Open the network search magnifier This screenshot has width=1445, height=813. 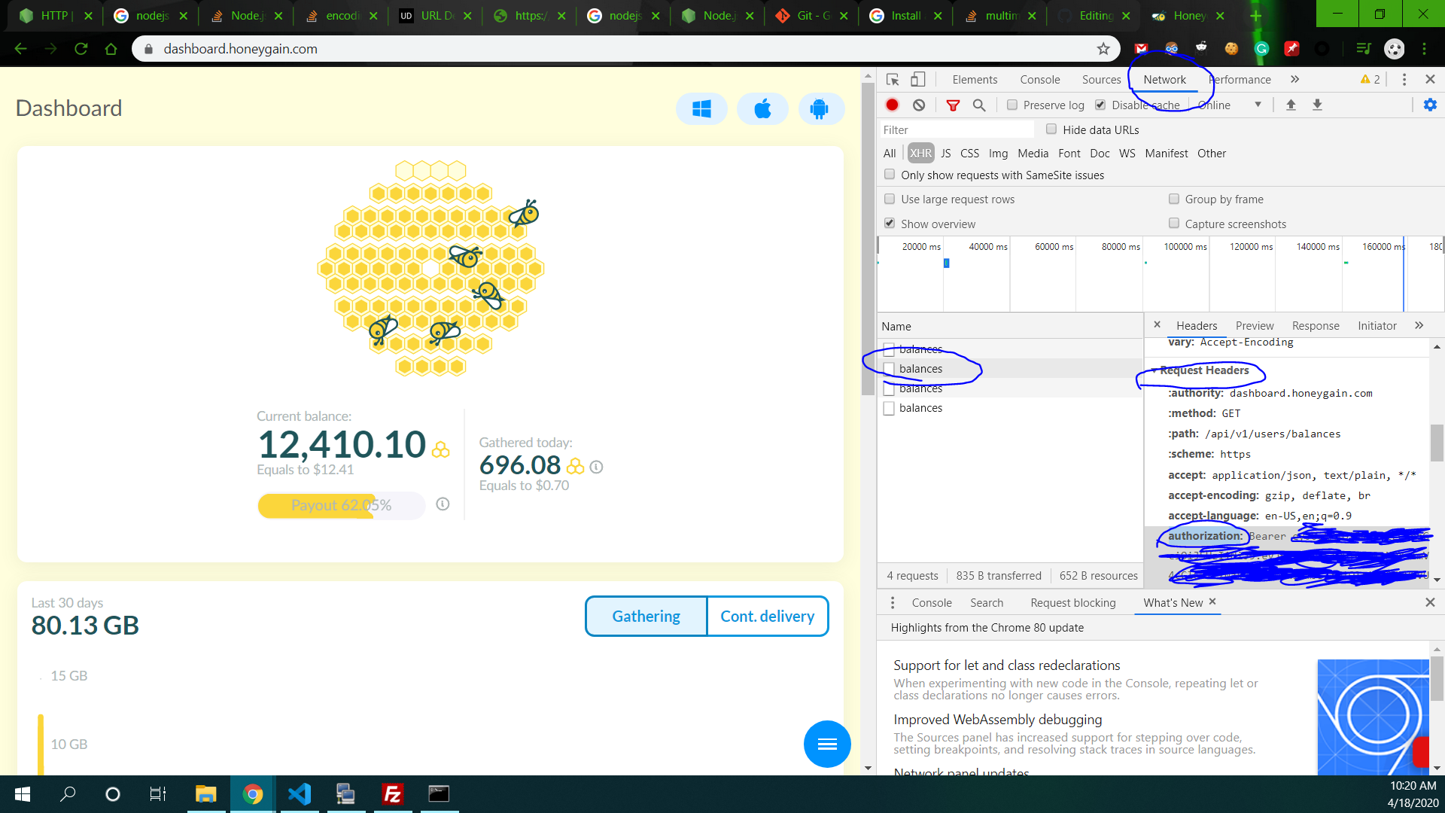pyautogui.click(x=979, y=105)
